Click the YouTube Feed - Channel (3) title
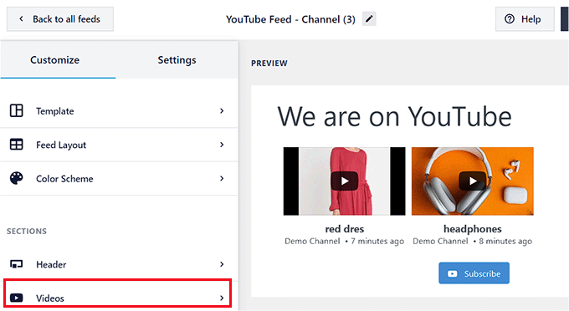The height and width of the screenshot is (311, 569). [290, 19]
